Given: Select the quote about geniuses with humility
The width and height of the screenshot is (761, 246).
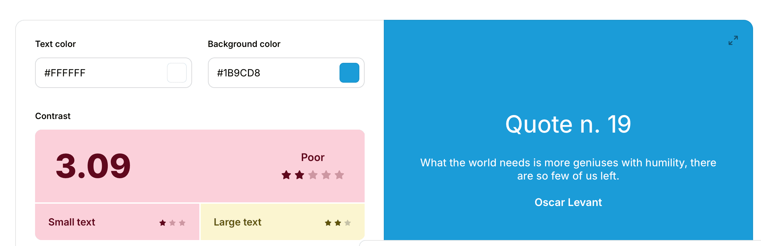Looking at the screenshot, I should (568, 169).
